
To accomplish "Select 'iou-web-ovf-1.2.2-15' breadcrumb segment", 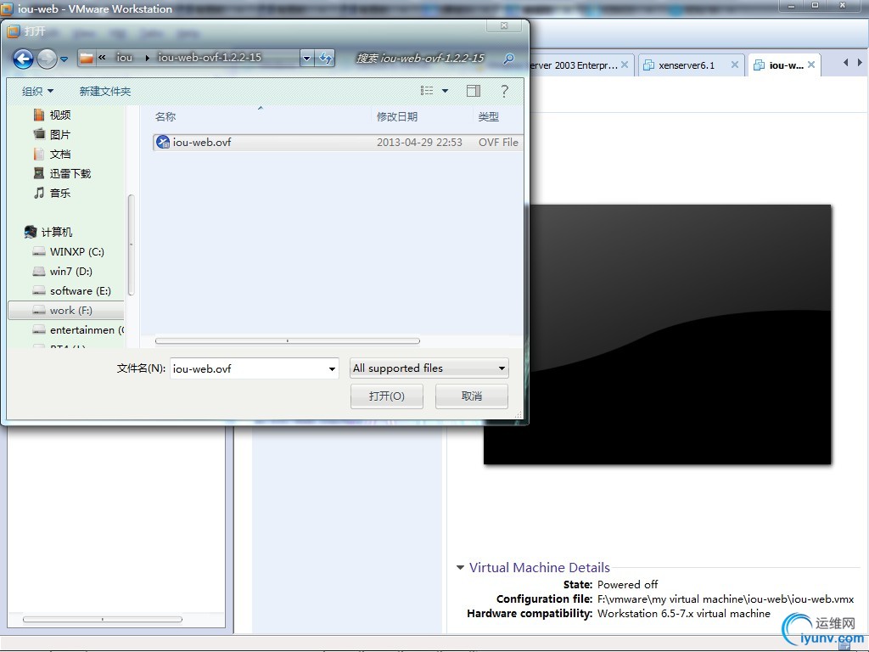I will pyautogui.click(x=210, y=57).
